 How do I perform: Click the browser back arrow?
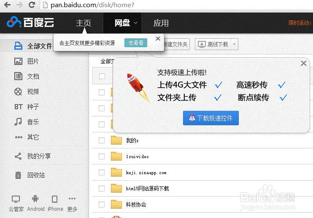pos(7,5)
